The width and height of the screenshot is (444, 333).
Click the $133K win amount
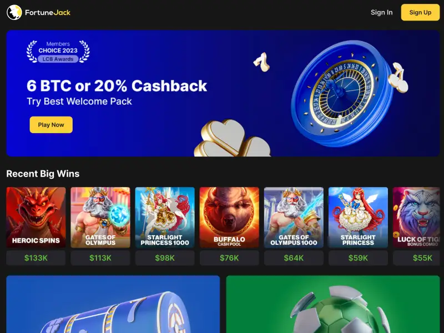(x=36, y=258)
